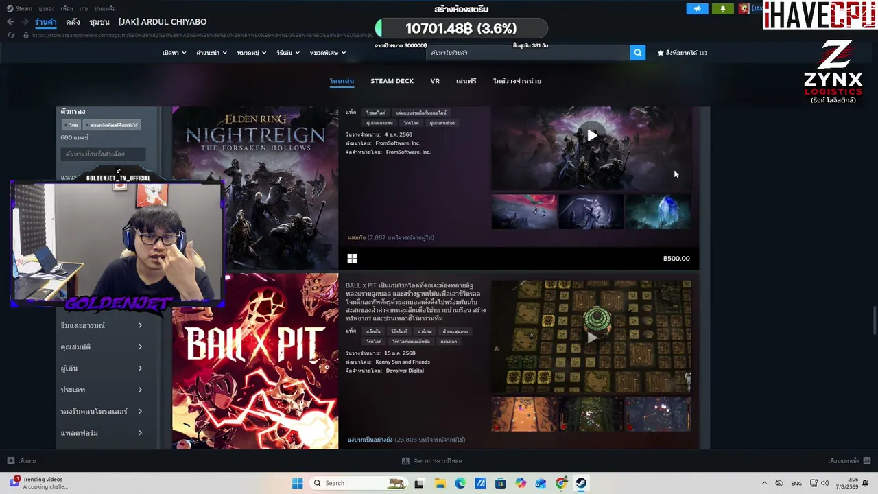The image size is (878, 494).
Task: Play the BALL x PIT trailer video
Action: [x=591, y=337]
